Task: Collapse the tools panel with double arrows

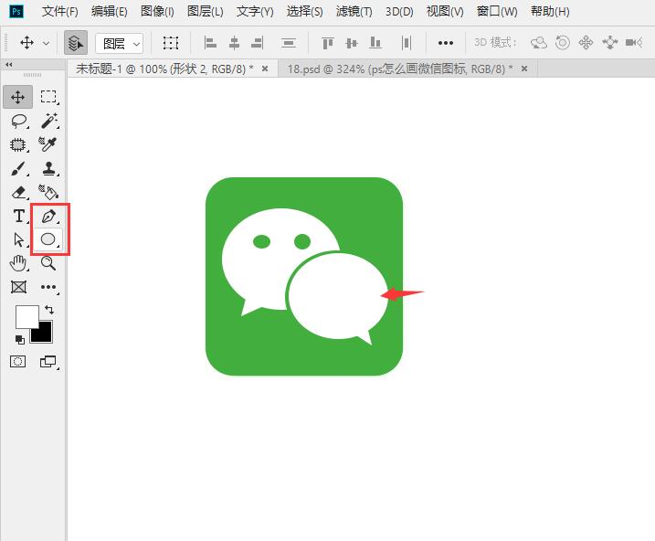Action: [8, 65]
